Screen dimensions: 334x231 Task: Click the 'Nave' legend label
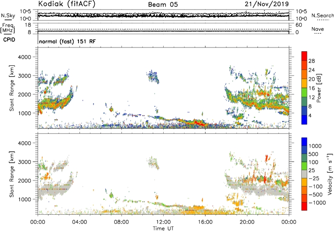[x=318, y=29]
